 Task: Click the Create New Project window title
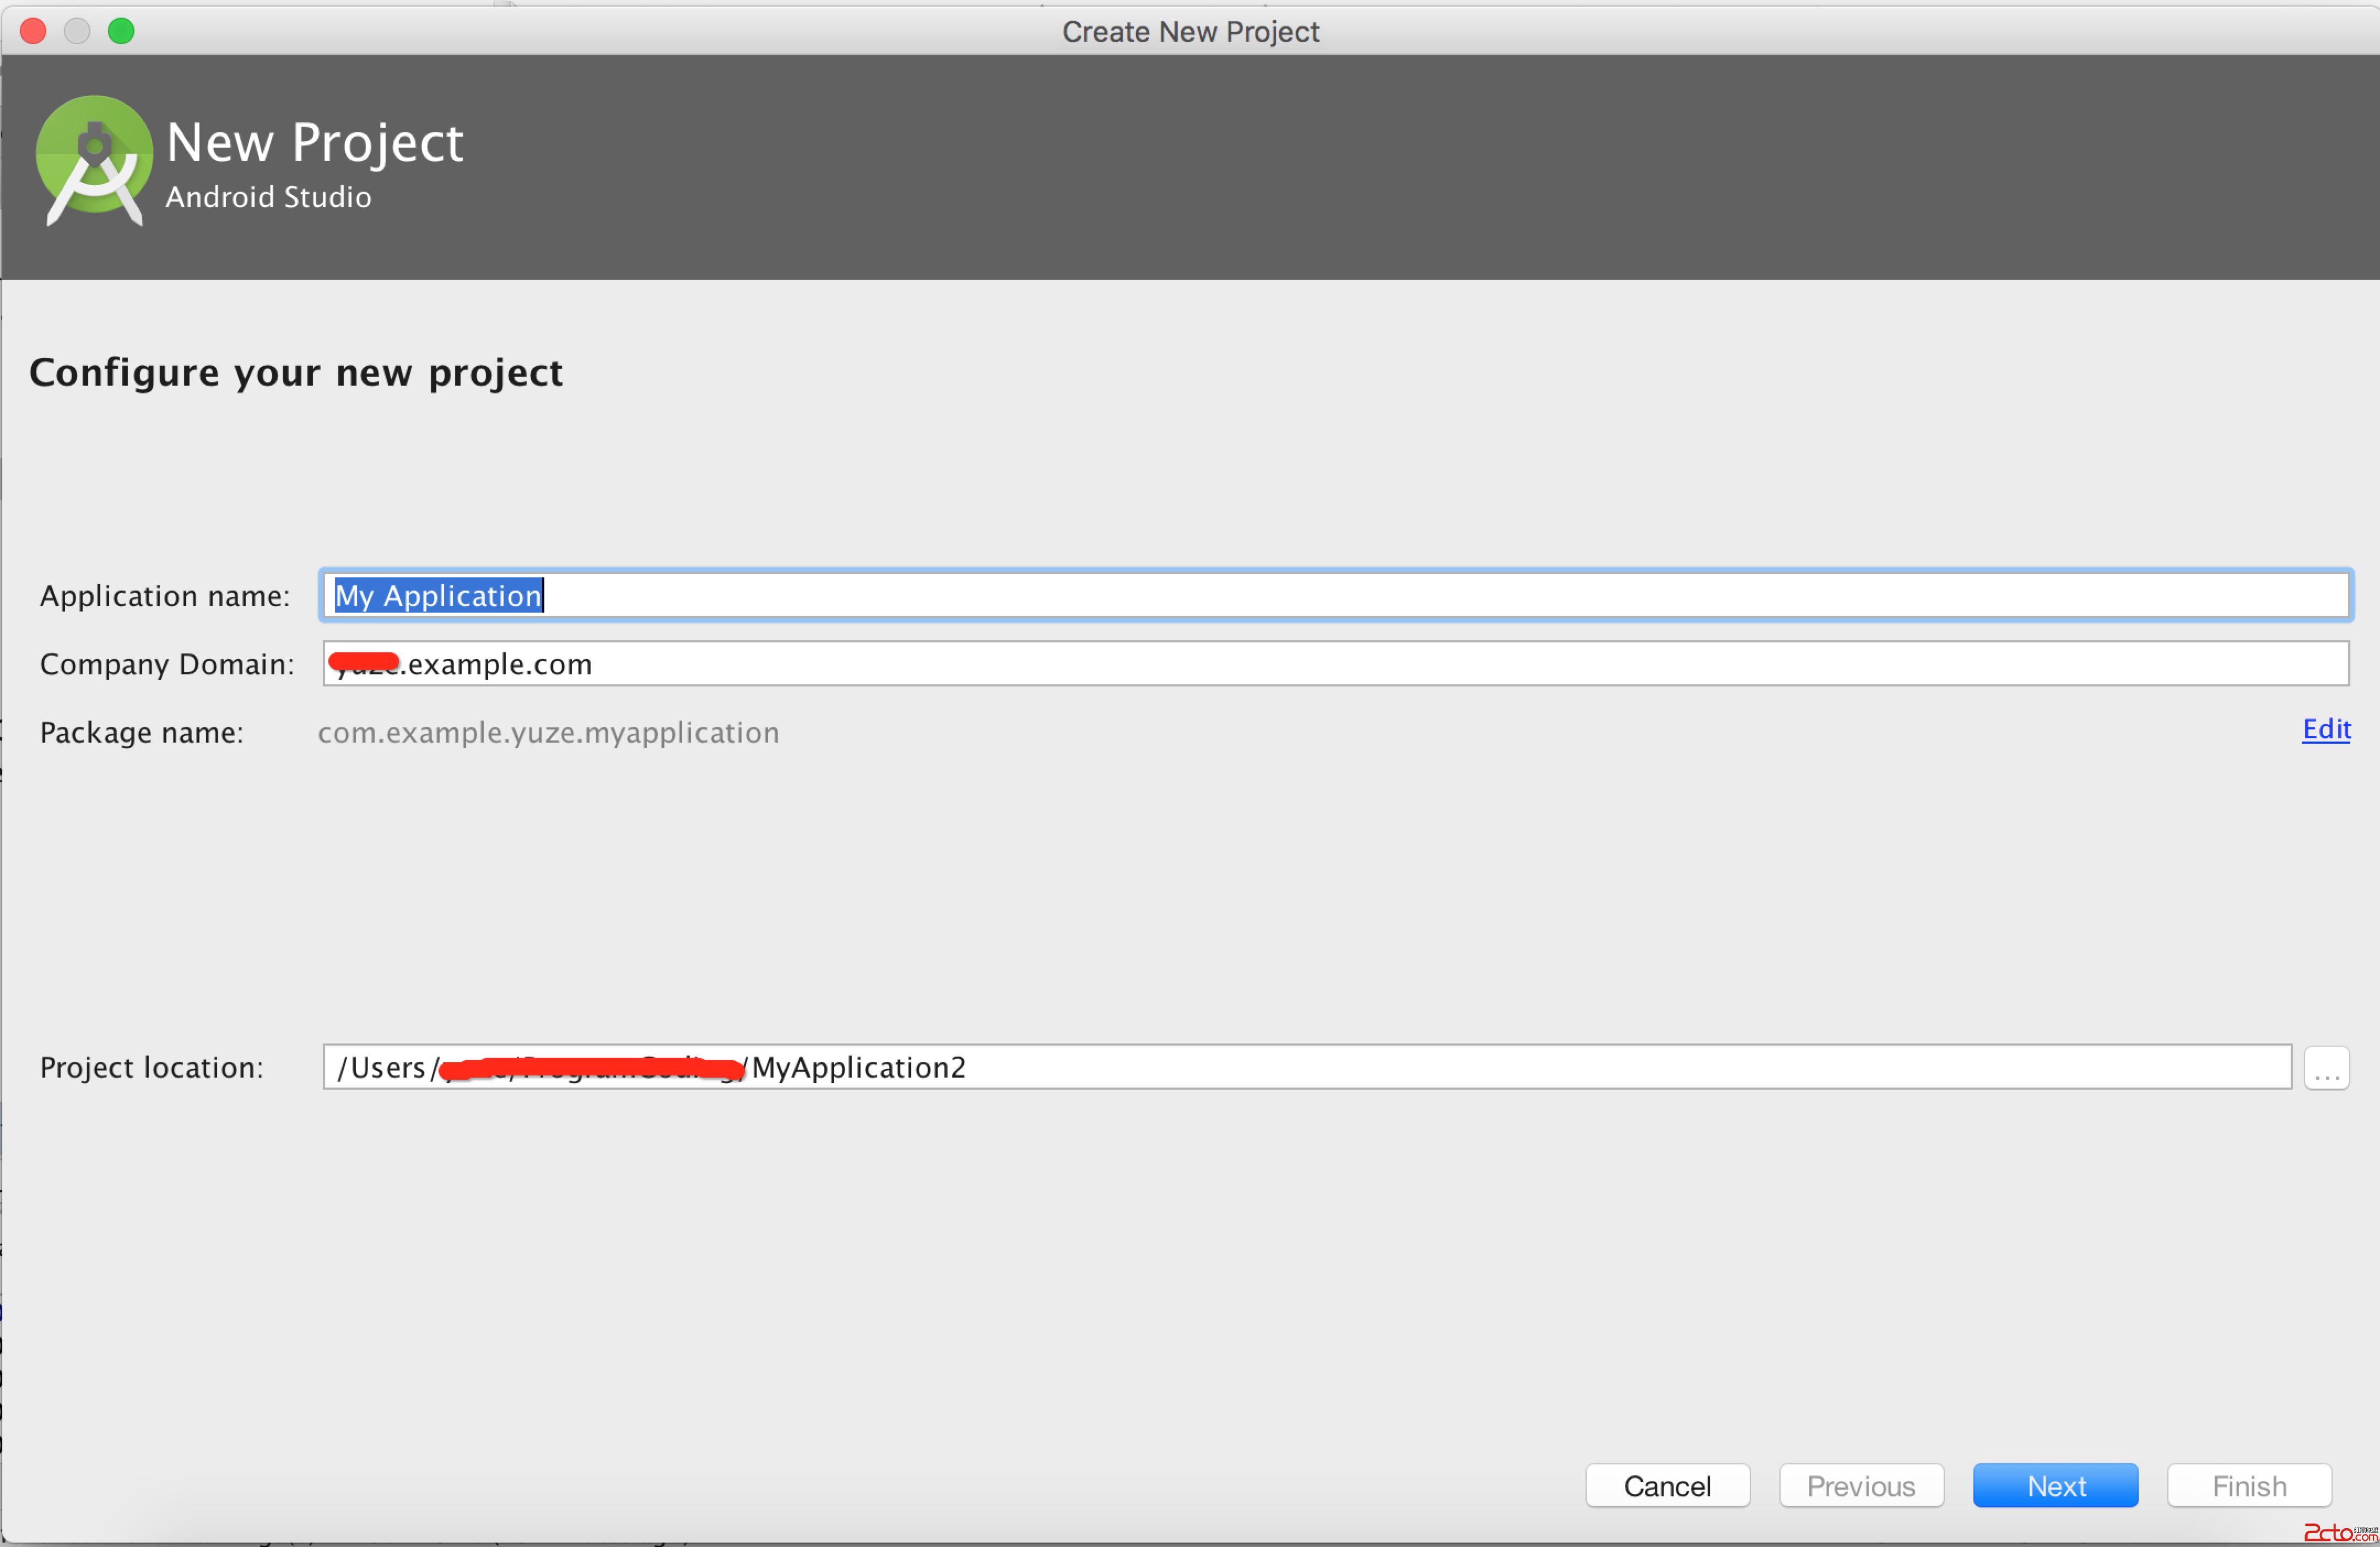pos(1190,32)
